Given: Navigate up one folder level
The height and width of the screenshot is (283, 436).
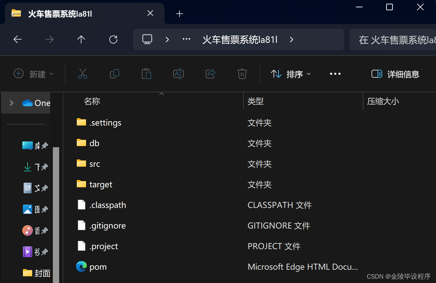Looking at the screenshot, I should (x=81, y=40).
